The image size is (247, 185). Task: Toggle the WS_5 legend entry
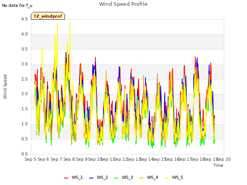tap(174, 177)
